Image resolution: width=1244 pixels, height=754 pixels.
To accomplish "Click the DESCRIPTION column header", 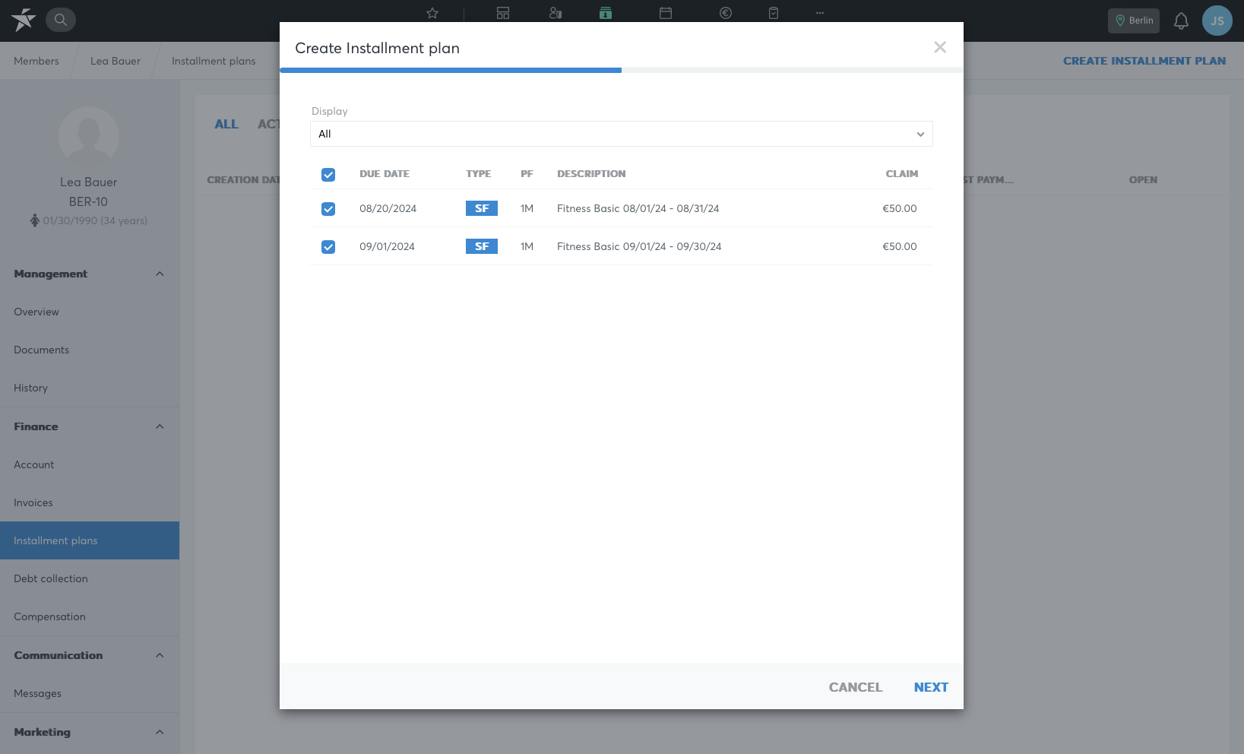I will tap(591, 174).
